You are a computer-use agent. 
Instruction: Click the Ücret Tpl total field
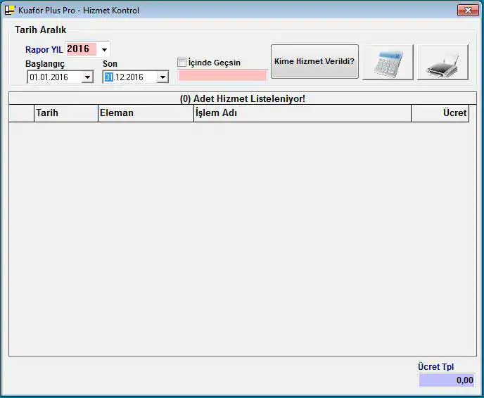(x=447, y=380)
